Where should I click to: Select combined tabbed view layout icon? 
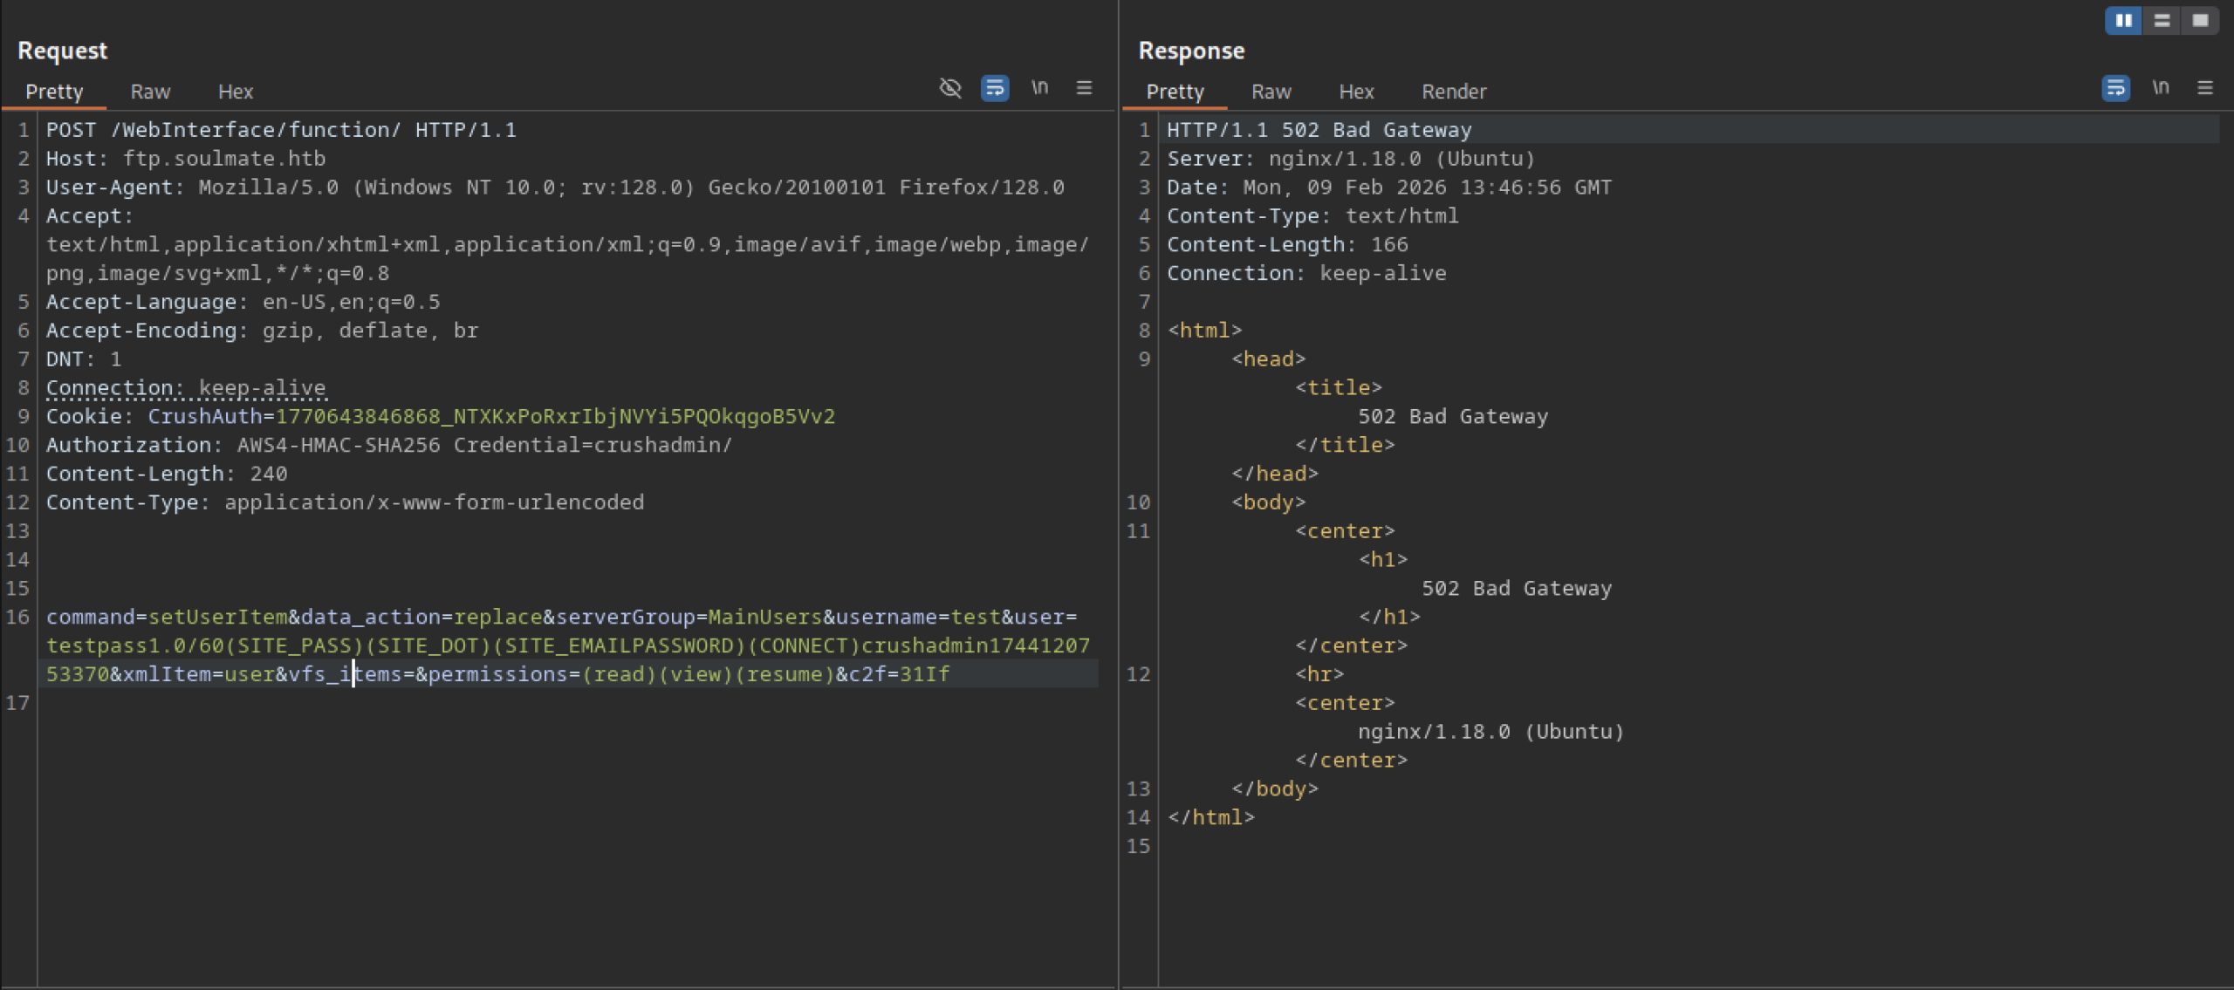click(x=2200, y=20)
